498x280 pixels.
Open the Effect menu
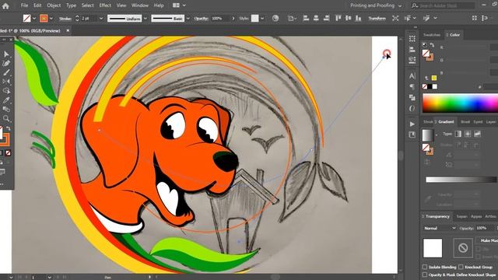pos(105,5)
